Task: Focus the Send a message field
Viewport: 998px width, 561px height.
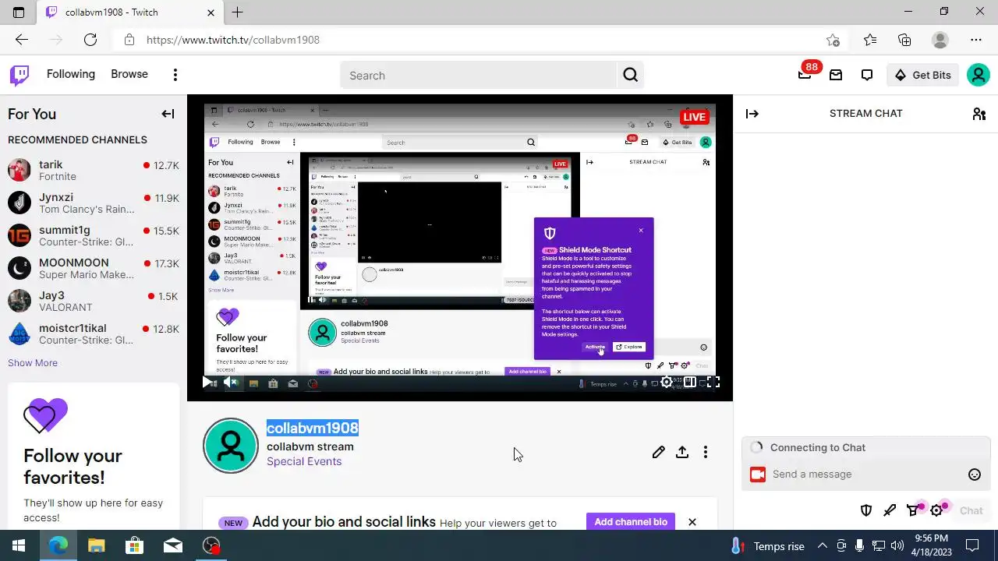Action: click(x=865, y=475)
